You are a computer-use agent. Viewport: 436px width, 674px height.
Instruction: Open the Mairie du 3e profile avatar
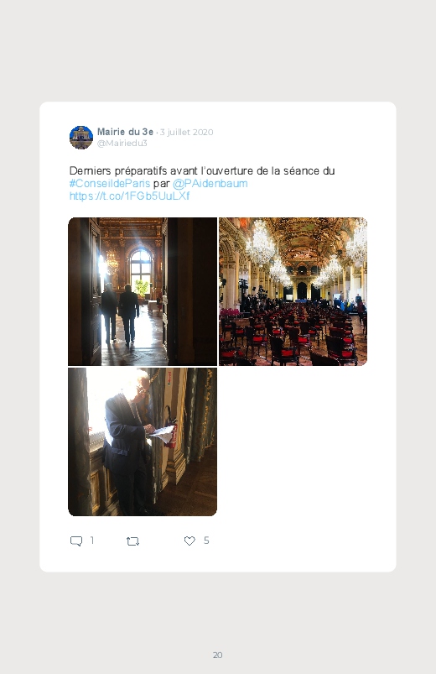tap(81, 138)
